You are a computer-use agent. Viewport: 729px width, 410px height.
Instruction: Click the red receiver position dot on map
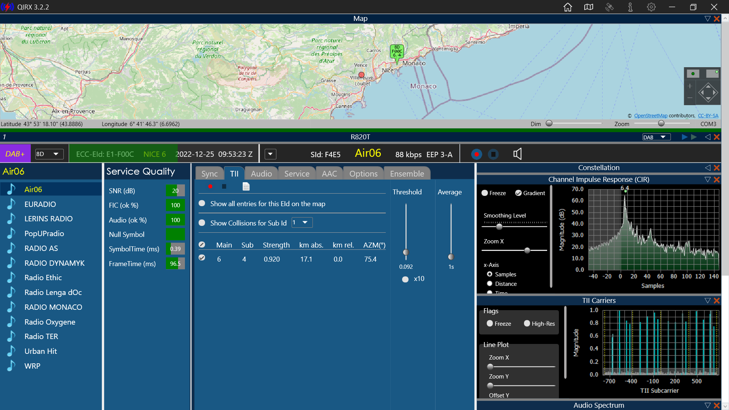pos(361,75)
